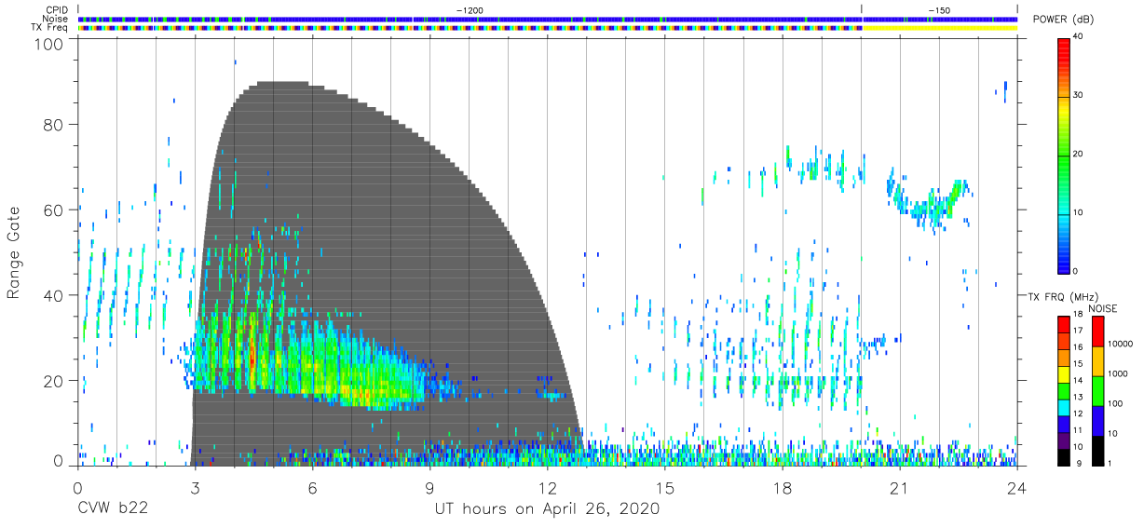This screenshot has width=1144, height=528.
Task: Click the 'NOISE' legend title
Action: pos(1105,308)
